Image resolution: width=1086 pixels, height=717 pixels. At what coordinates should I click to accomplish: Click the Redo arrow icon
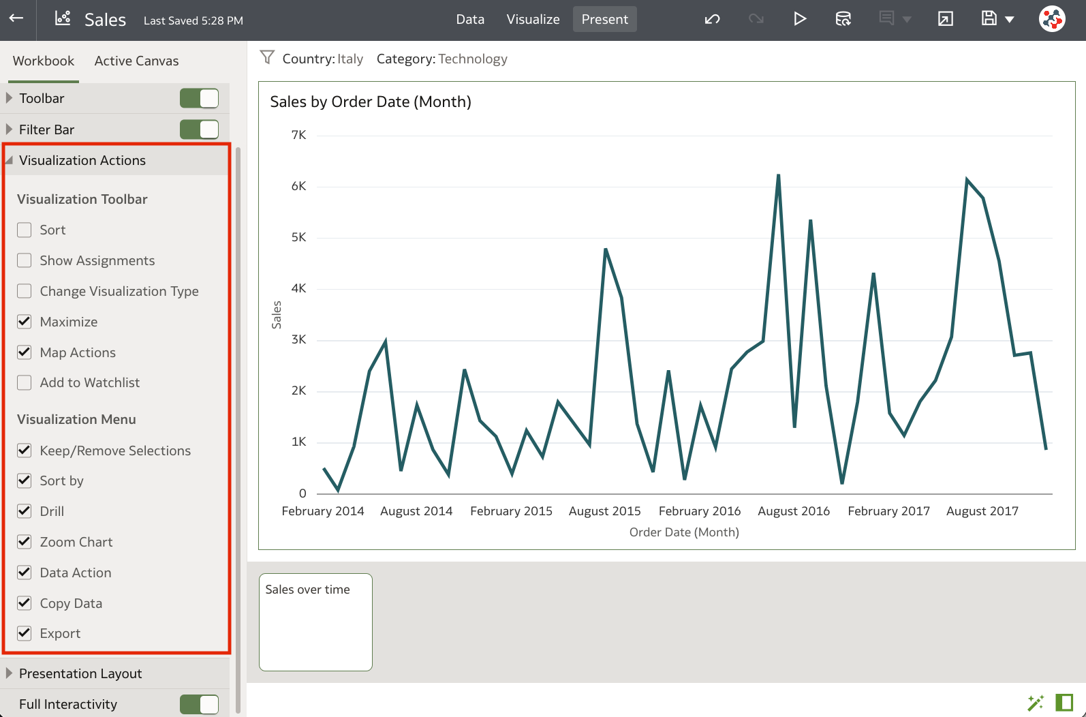[756, 19]
